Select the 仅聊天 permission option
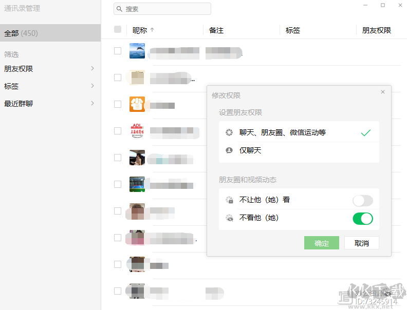 [x=299, y=150]
